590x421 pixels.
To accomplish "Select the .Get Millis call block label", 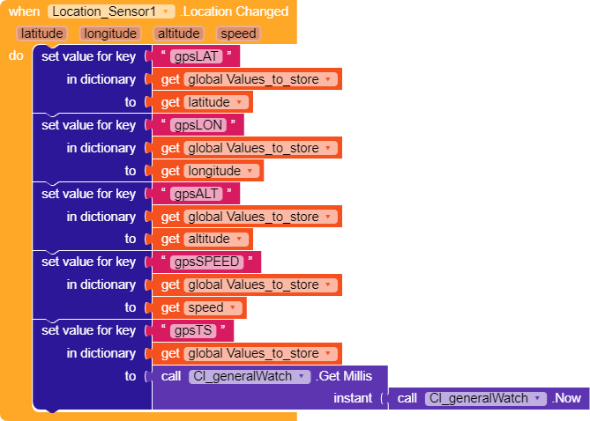I will click(344, 376).
